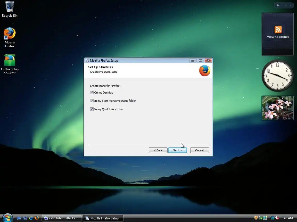Click the installer icon in the dialog title bar
The image size is (297, 222).
(x=87, y=60)
